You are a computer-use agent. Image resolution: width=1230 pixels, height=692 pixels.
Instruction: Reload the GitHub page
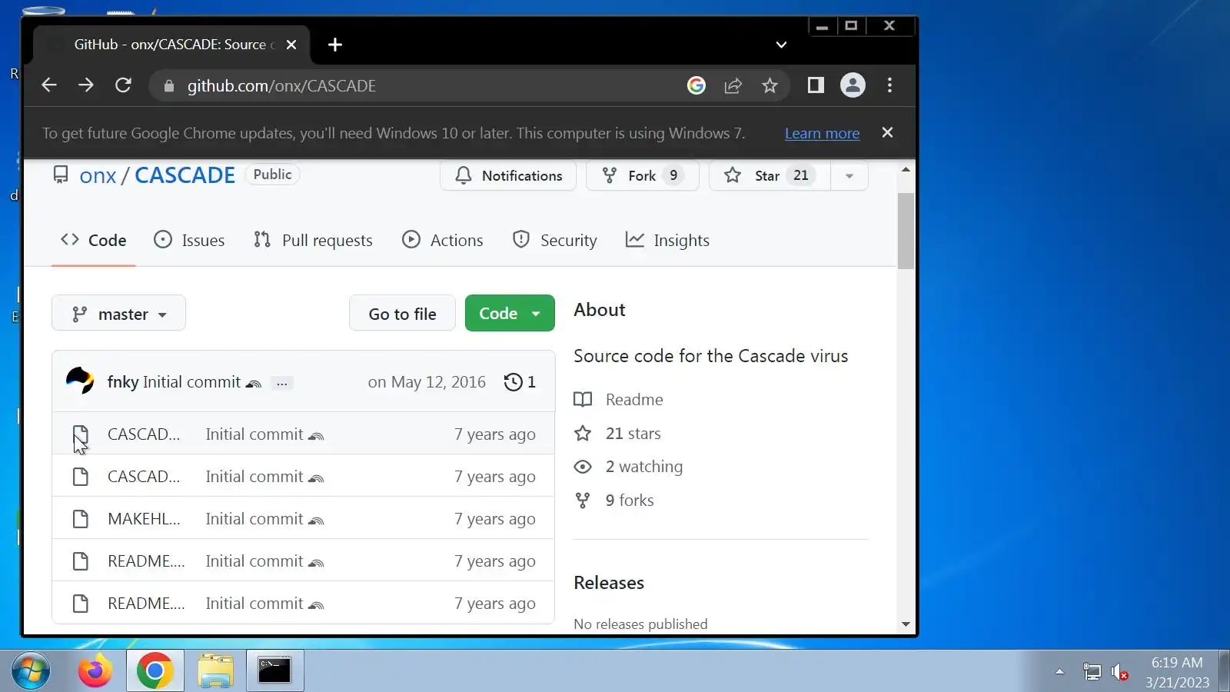pos(123,85)
